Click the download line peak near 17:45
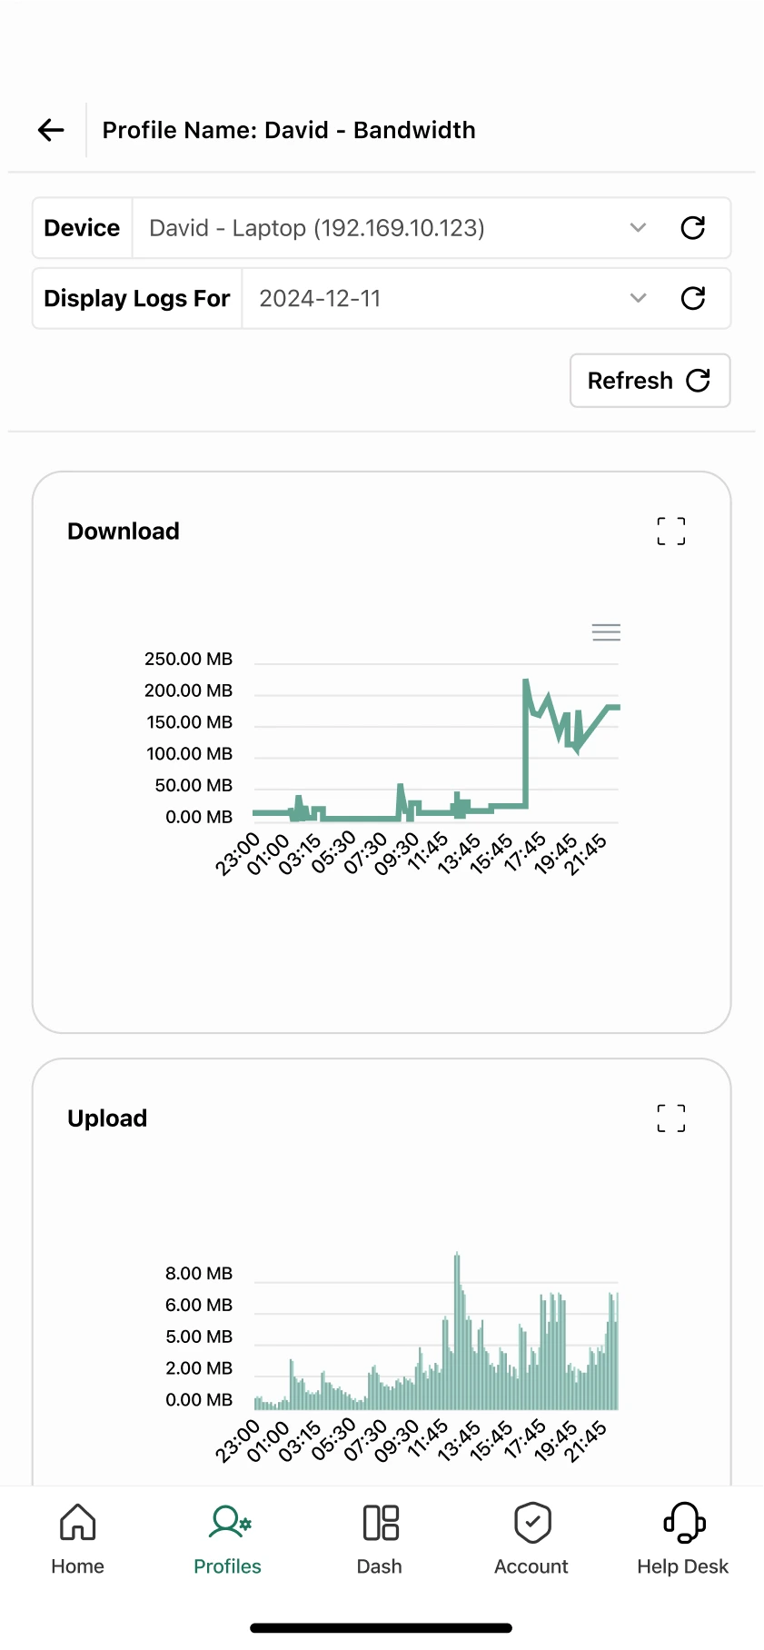Viewport: 764px width, 1650px height. pyautogui.click(x=526, y=681)
